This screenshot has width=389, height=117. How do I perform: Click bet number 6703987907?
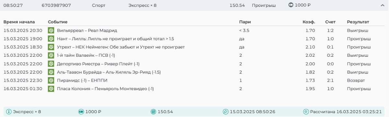pos(56,6)
